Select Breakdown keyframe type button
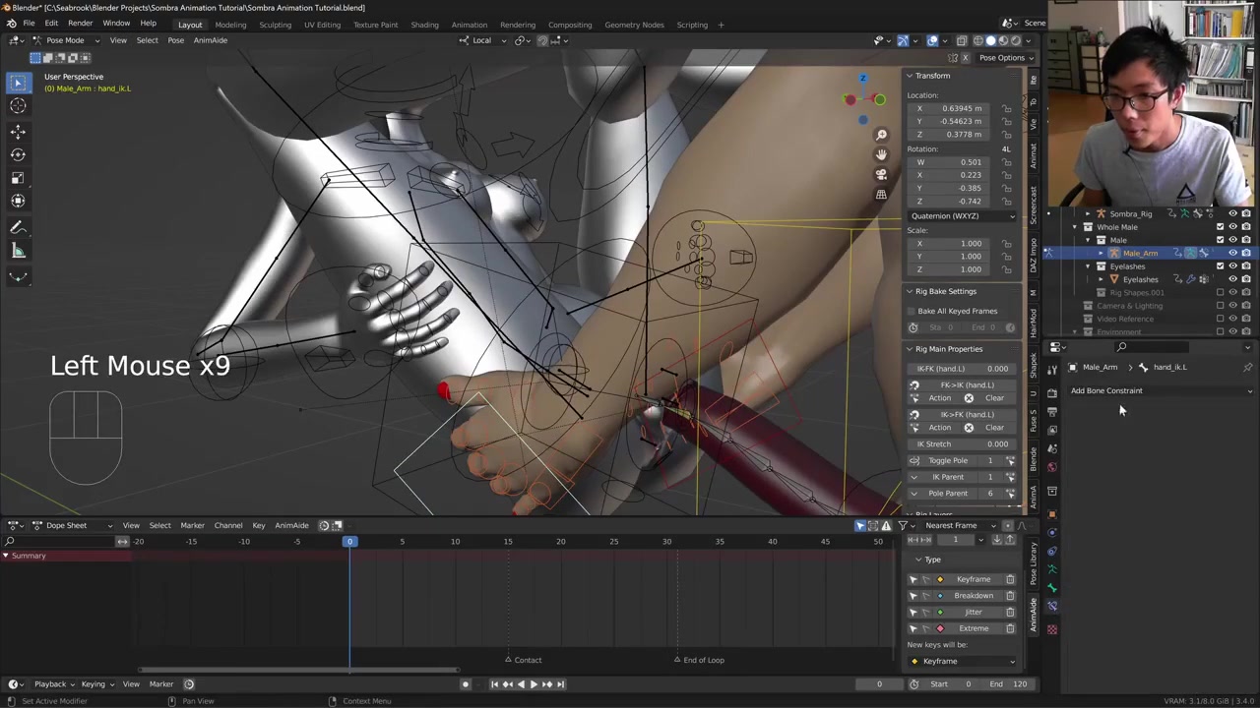Image resolution: width=1260 pixels, height=708 pixels. pos(973,596)
